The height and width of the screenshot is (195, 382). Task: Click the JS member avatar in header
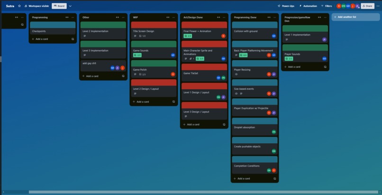pyautogui.click(x=357, y=6)
